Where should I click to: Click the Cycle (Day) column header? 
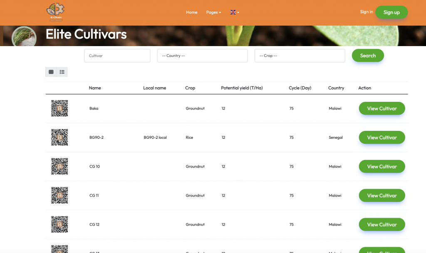click(300, 88)
